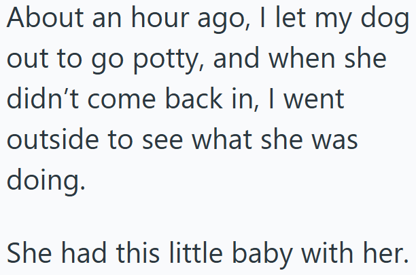
Task: Click the word "didn't"
Action: pos(40,100)
